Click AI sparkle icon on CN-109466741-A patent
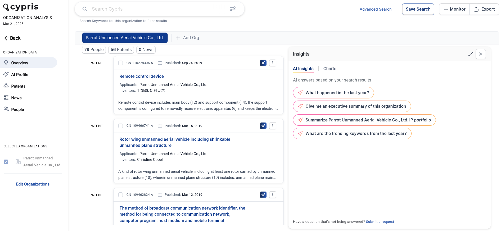This screenshot has width=501, height=231. pyautogui.click(x=263, y=126)
